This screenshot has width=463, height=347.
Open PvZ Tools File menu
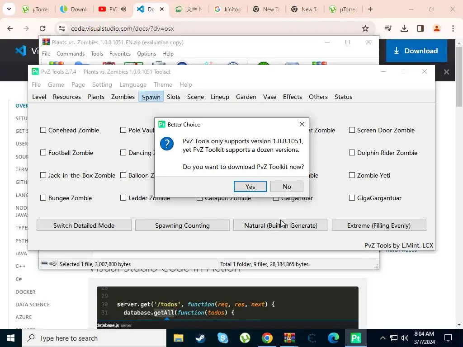point(36,84)
